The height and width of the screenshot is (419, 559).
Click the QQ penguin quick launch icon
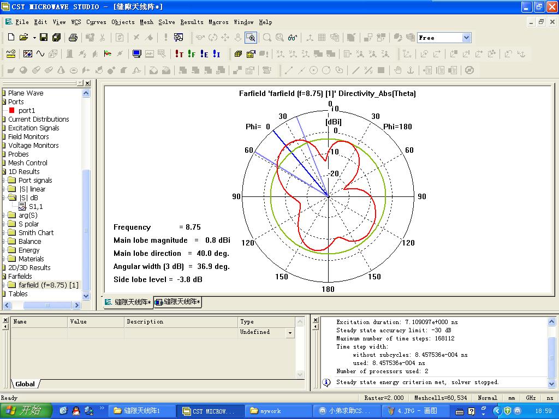tap(76, 411)
